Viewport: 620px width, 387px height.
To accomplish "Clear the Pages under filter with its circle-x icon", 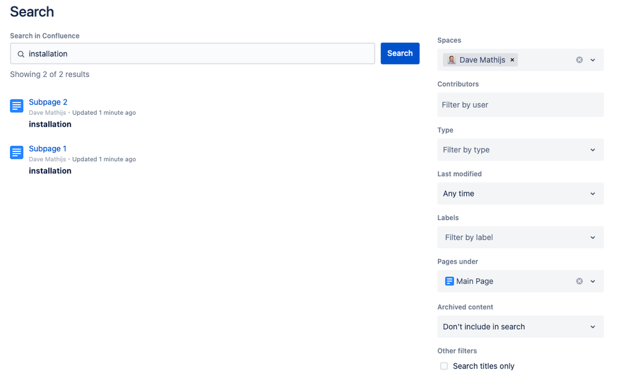I will 579,281.
